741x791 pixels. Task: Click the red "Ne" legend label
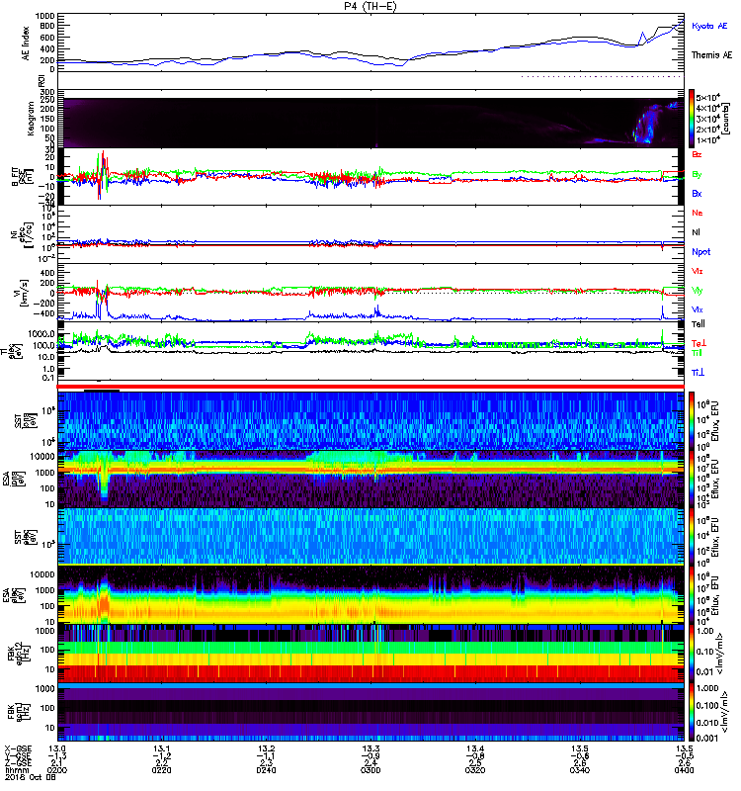coord(697,213)
